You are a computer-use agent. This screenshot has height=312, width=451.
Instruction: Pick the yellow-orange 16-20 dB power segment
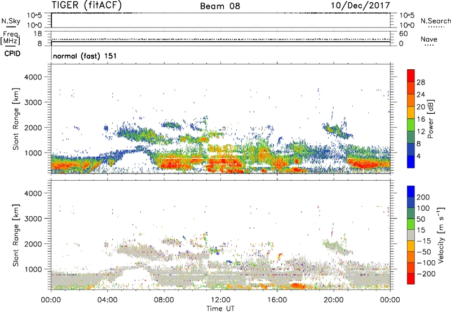(411, 113)
